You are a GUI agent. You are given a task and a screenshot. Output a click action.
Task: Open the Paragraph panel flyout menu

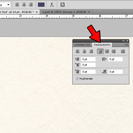(126, 45)
